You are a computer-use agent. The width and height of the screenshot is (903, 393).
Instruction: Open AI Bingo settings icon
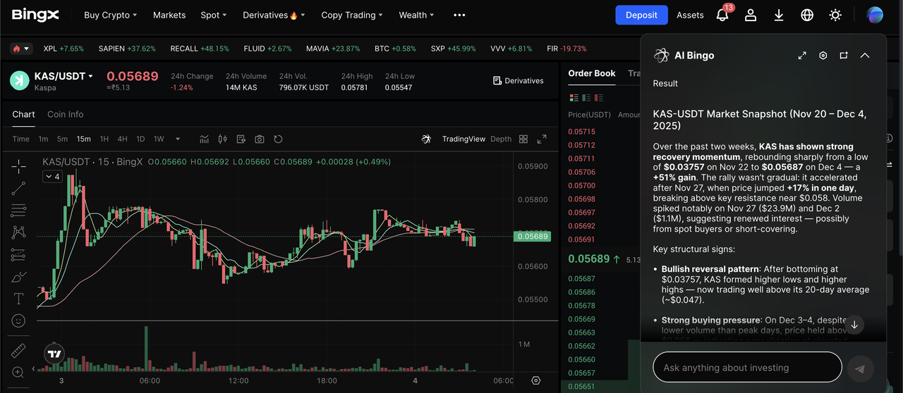823,56
